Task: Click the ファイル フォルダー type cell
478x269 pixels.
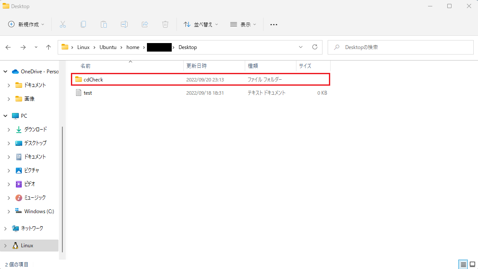Action: 264,79
